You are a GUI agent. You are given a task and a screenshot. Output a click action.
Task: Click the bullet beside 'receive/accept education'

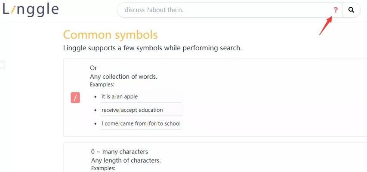96,110
